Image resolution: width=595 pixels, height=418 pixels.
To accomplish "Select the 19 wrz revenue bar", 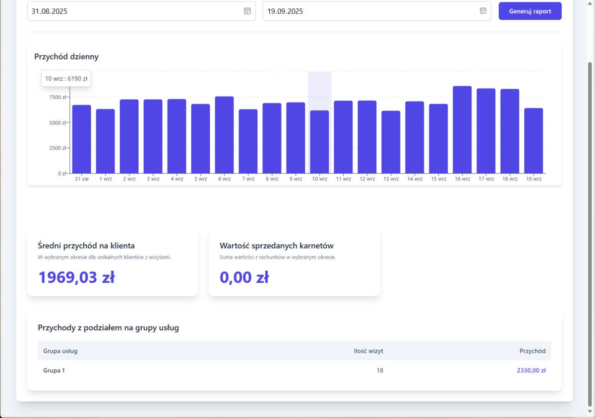I will click(534, 141).
